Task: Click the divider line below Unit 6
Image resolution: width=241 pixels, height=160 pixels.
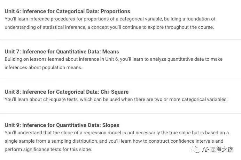Action: pyautogui.click(x=120, y=40)
